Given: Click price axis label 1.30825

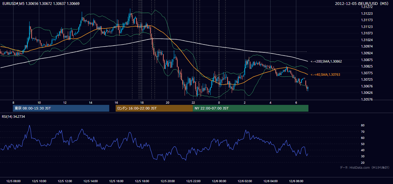Looking at the screenshot, I should point(367,66).
